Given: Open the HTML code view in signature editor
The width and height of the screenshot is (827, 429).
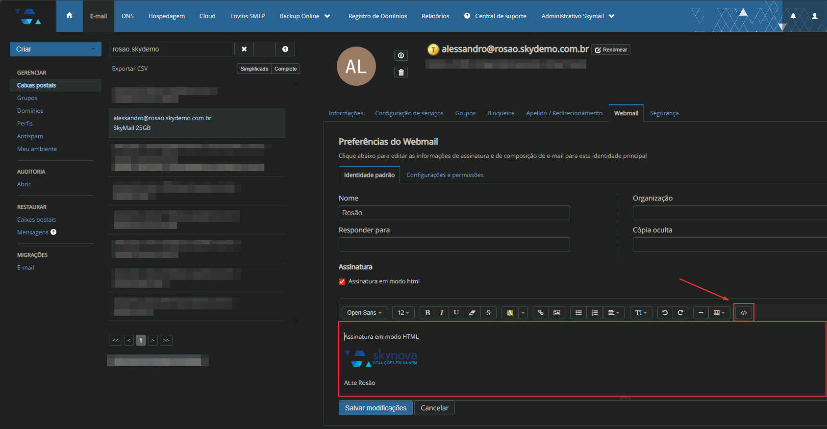Looking at the screenshot, I should tap(743, 313).
